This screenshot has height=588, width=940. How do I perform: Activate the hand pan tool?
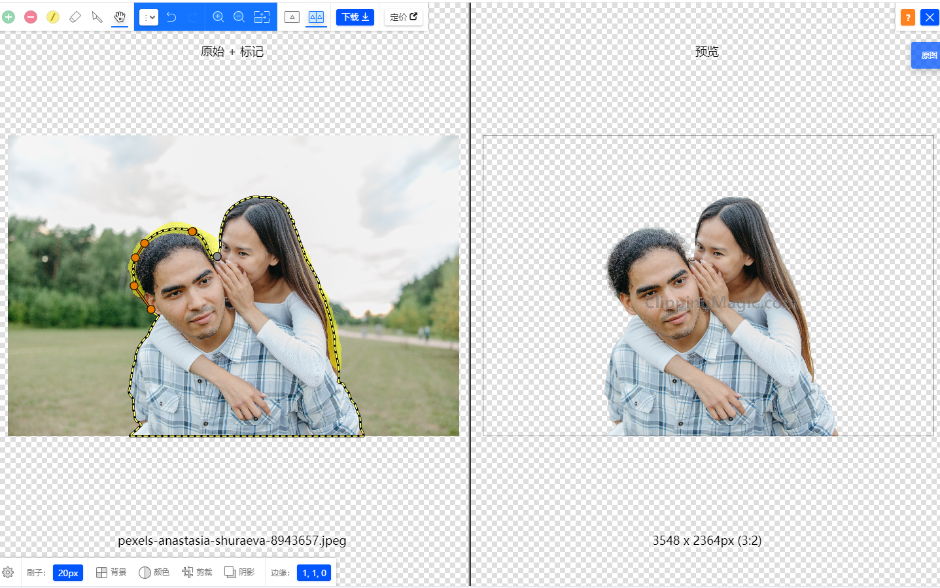coord(120,17)
